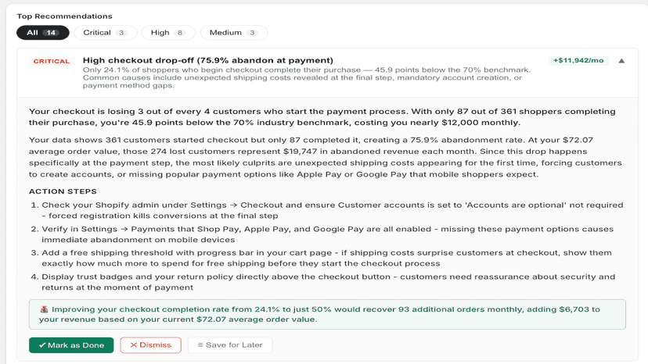Click the 14 count badge on All
Viewport: 648px width, 364px height.
51,33
